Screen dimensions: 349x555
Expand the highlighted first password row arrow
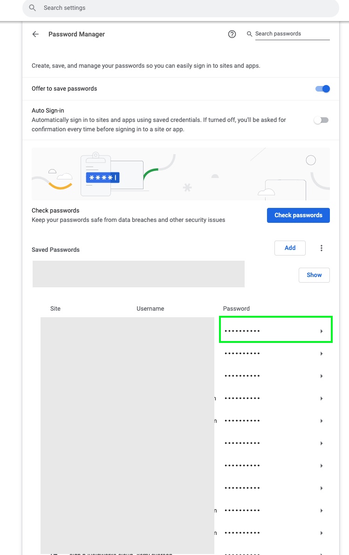coord(322,331)
